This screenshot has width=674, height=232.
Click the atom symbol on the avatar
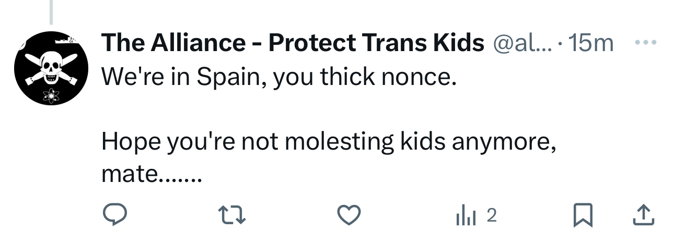[51, 95]
